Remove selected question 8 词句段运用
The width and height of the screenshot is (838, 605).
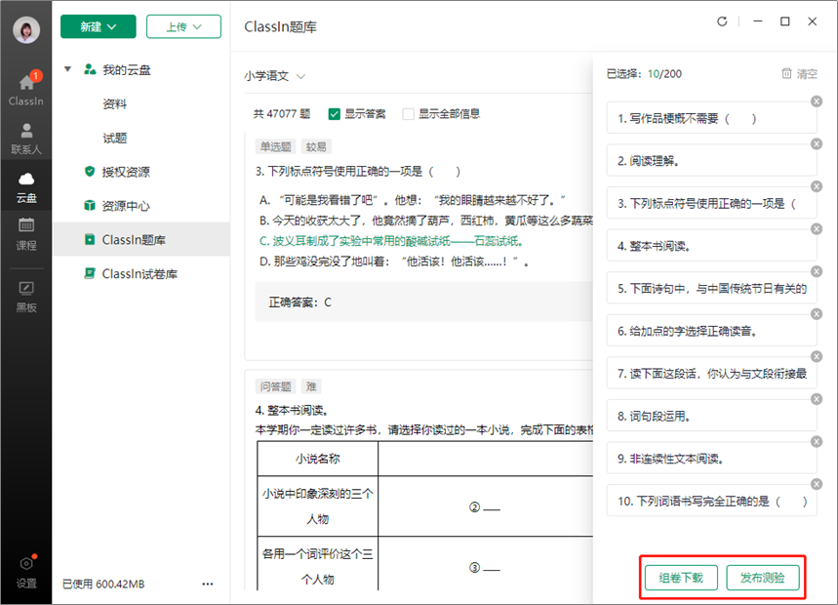point(817,399)
